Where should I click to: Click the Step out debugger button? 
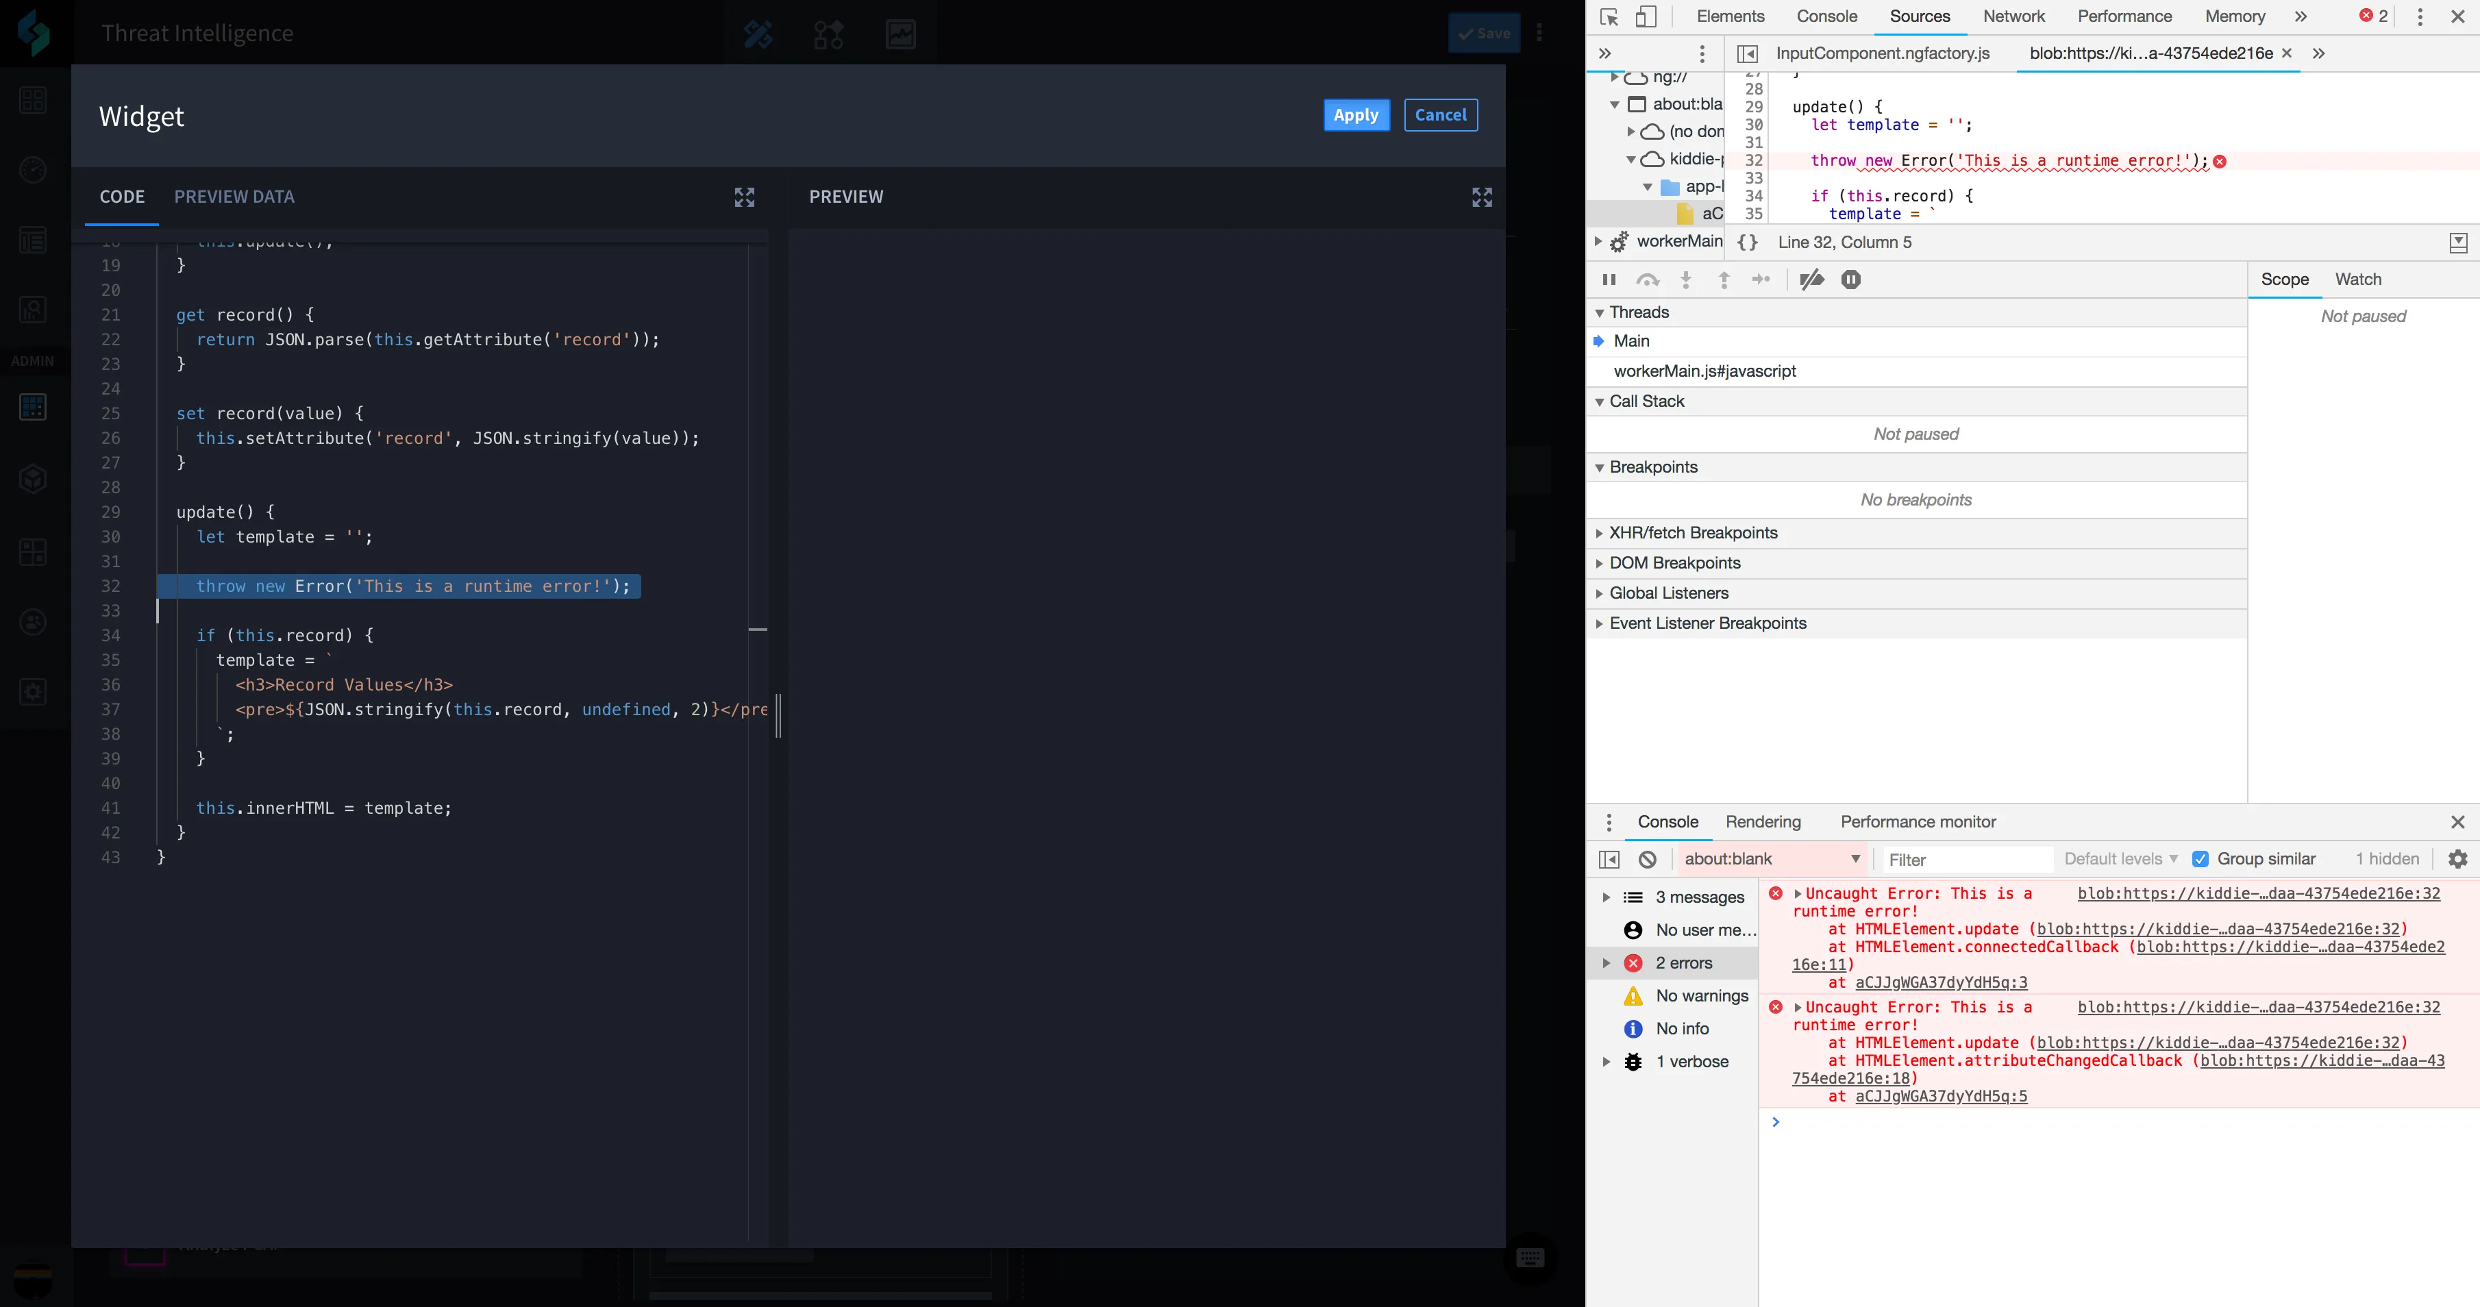[x=1723, y=279]
